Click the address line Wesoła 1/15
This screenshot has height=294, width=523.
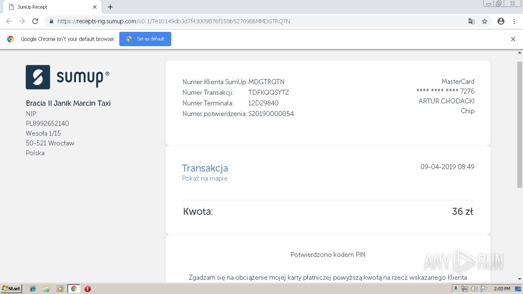click(x=43, y=133)
